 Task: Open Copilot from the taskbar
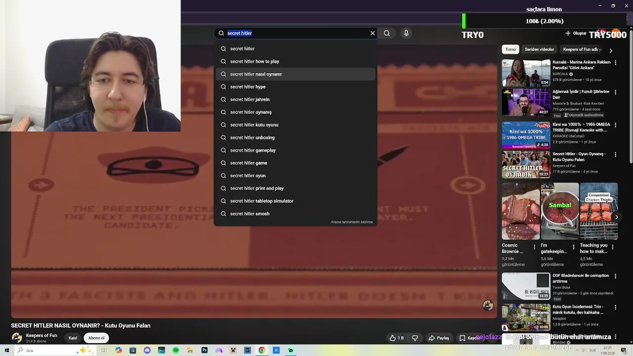point(118,351)
